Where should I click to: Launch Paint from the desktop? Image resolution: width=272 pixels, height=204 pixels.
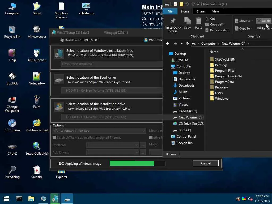(37, 102)
